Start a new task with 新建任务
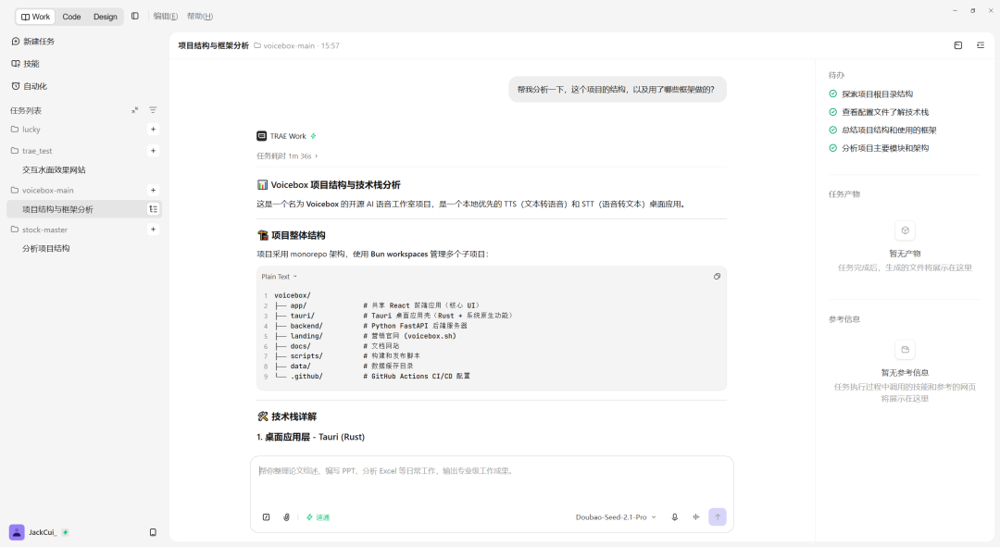 click(33, 42)
